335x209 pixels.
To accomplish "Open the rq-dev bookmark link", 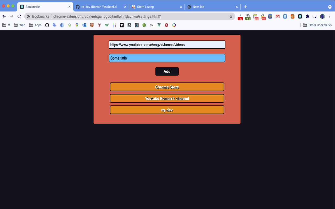I will pos(167,110).
